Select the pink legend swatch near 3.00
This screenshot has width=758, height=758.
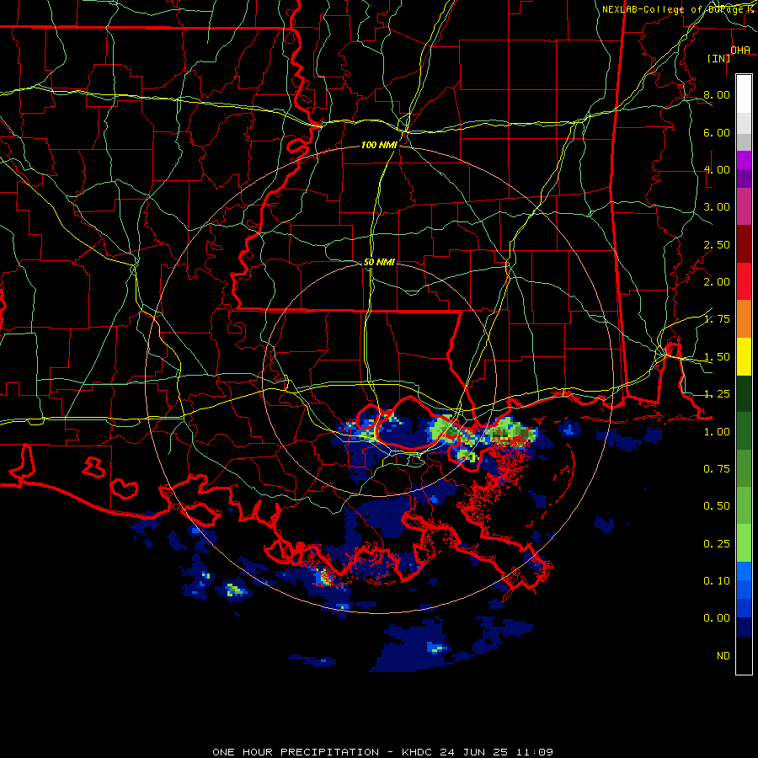pos(744,206)
